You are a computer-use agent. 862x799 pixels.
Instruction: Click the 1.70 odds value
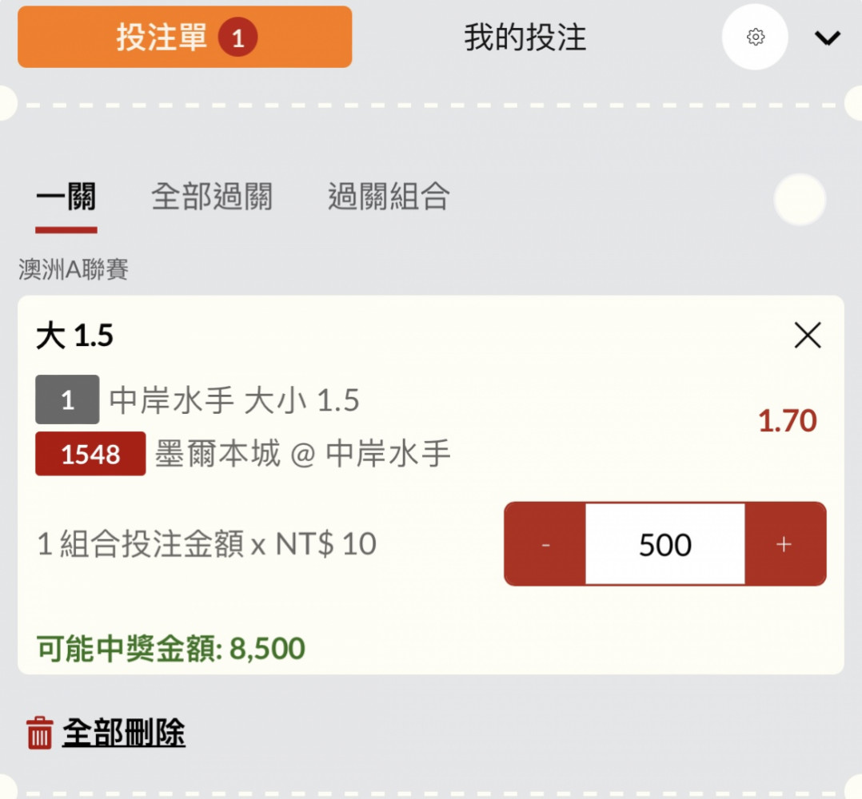coord(787,420)
